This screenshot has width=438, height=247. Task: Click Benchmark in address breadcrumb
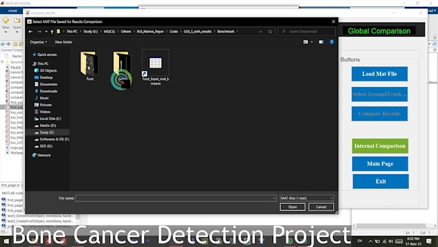(x=225, y=32)
